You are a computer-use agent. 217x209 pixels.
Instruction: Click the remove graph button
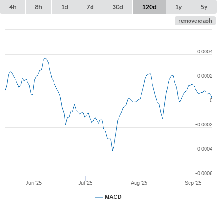(195, 21)
